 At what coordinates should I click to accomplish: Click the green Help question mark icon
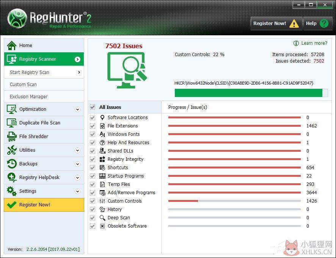324,24
